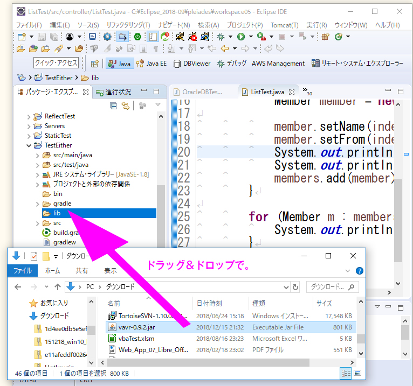The width and height of the screenshot is (413, 386).
Task: Switch to the デバッグ perspective
Action: tap(231, 64)
